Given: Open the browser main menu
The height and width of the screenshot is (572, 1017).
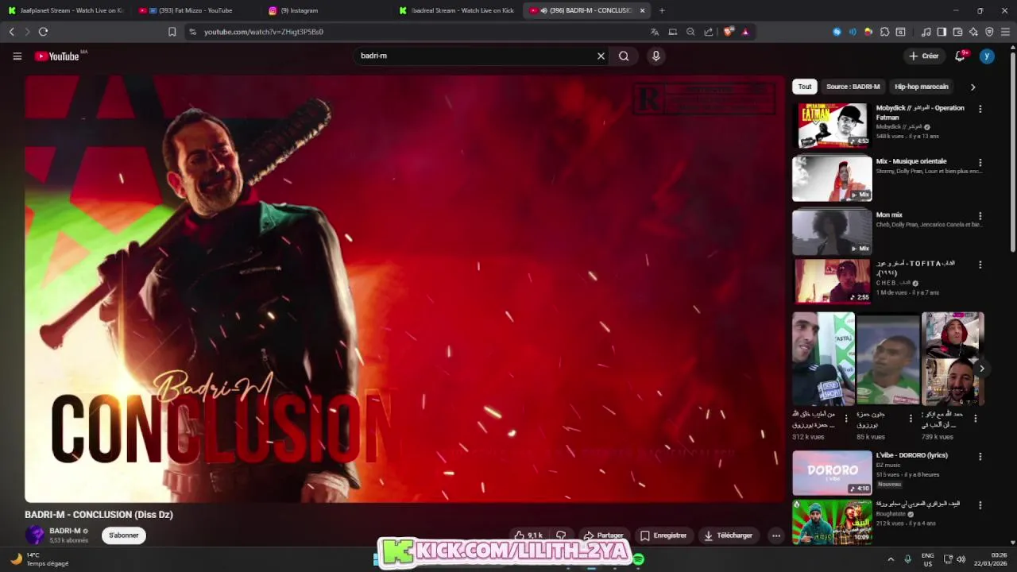Looking at the screenshot, I should coord(1005,32).
